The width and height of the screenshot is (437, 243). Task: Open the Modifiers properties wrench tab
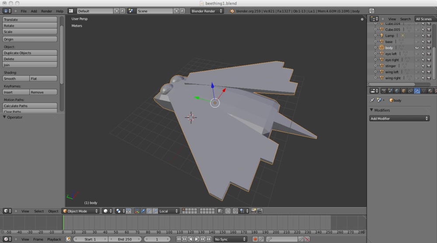pos(417,91)
